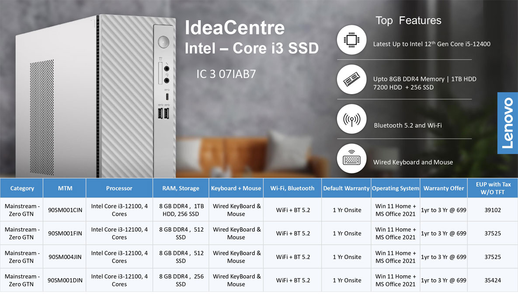Click the round power button on the tower

tap(163, 42)
